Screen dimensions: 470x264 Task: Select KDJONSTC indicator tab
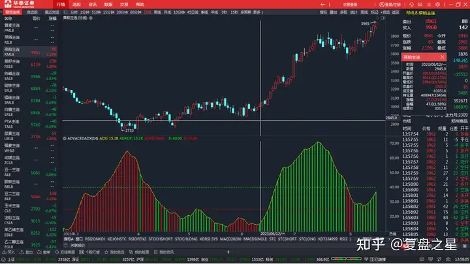tap(117, 239)
